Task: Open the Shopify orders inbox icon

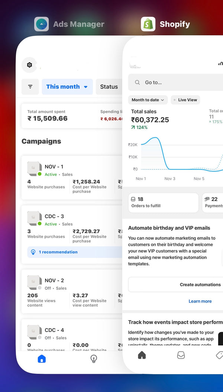Action: pos(181,355)
